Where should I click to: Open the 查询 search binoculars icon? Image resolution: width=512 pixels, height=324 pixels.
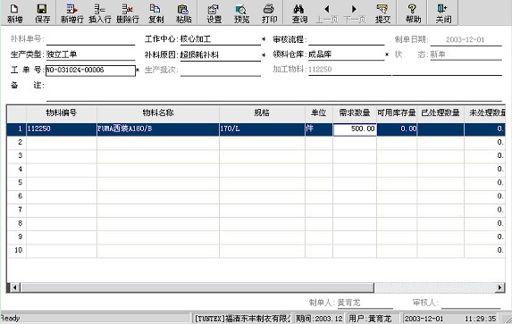[299, 13]
